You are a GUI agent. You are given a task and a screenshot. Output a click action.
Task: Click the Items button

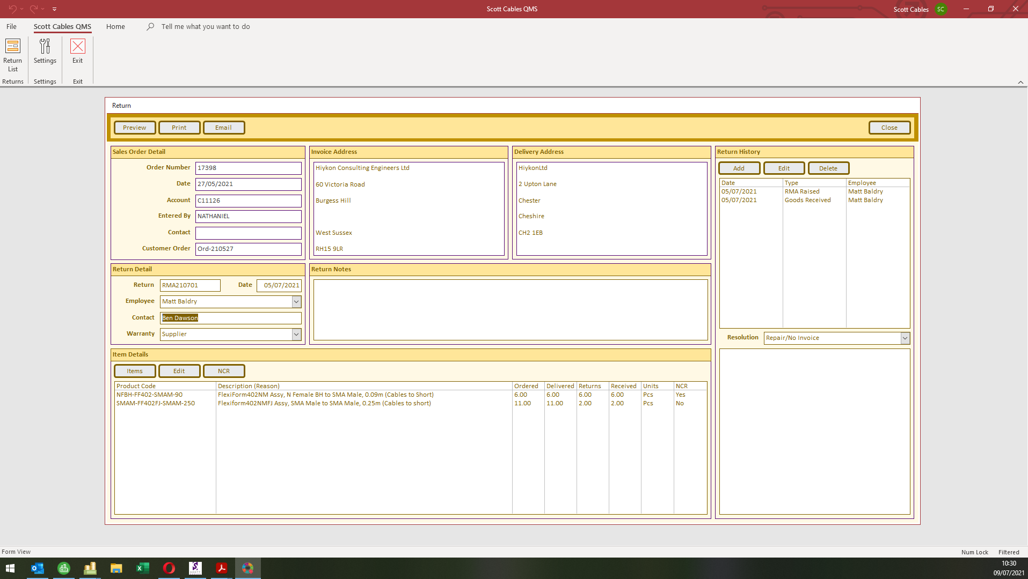tap(135, 371)
